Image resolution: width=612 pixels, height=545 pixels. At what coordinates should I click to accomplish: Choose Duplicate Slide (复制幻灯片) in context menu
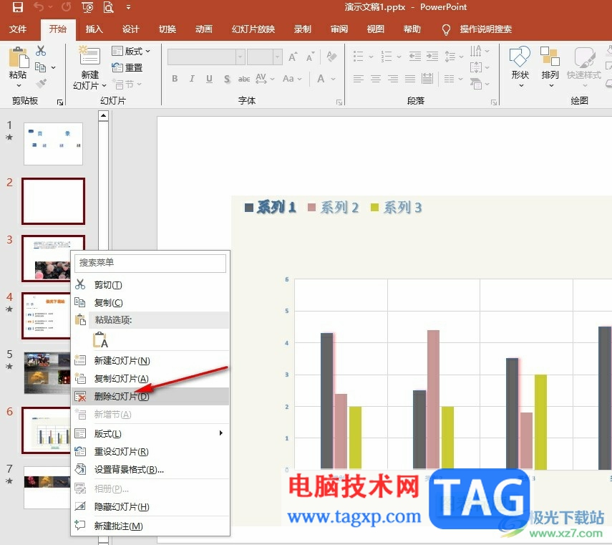[150, 378]
